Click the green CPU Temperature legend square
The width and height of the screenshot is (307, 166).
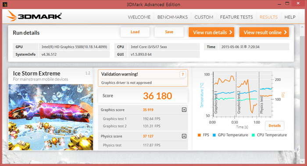[x=253, y=135]
